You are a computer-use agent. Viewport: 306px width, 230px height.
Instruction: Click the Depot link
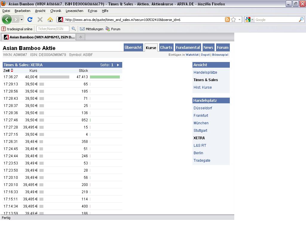tap(205, 55)
